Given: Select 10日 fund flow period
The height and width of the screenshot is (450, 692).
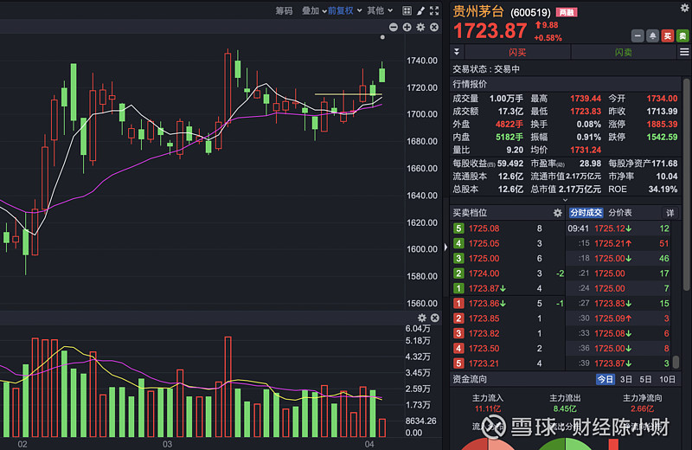Looking at the screenshot, I should [667, 379].
